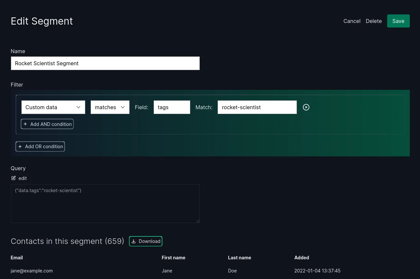
Task: Remove the tags filter condition with the circled X
Action: [306, 107]
